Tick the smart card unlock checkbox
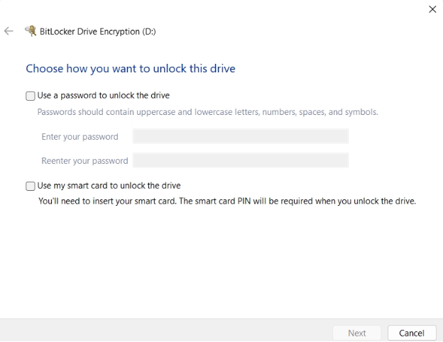This screenshot has height=342, width=443. click(x=31, y=187)
